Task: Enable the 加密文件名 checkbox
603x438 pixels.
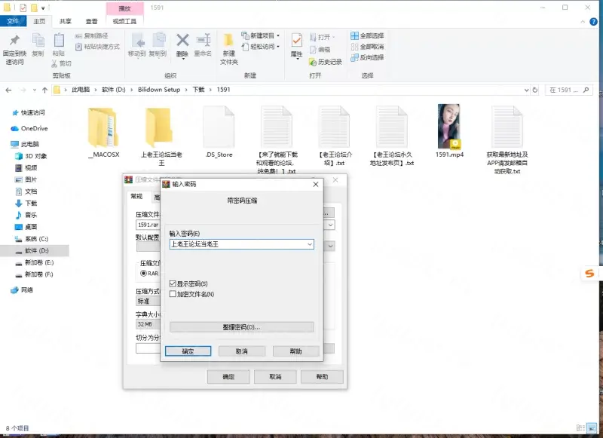Action: pos(173,294)
